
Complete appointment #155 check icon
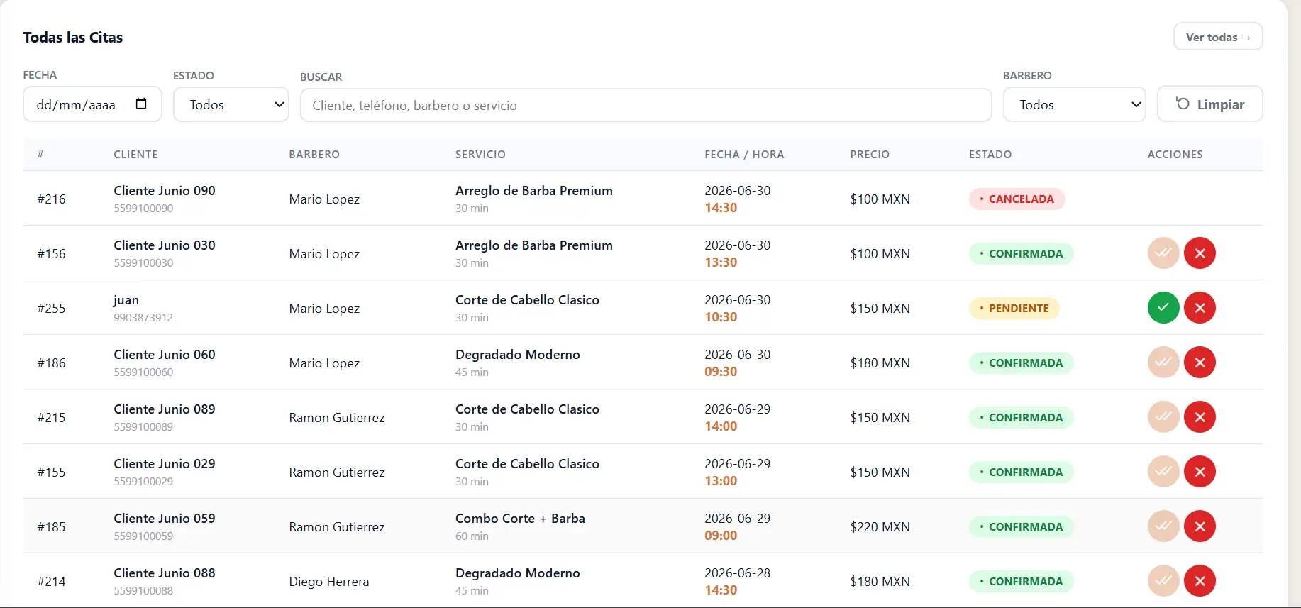[x=1163, y=472]
